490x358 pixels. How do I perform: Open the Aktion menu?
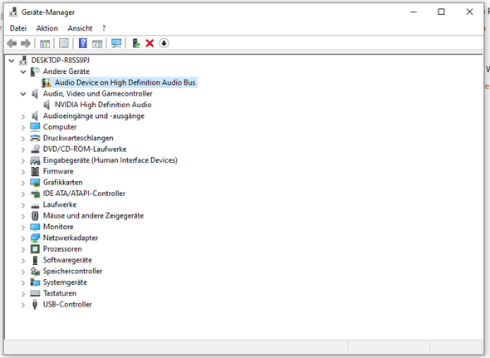pyautogui.click(x=47, y=28)
